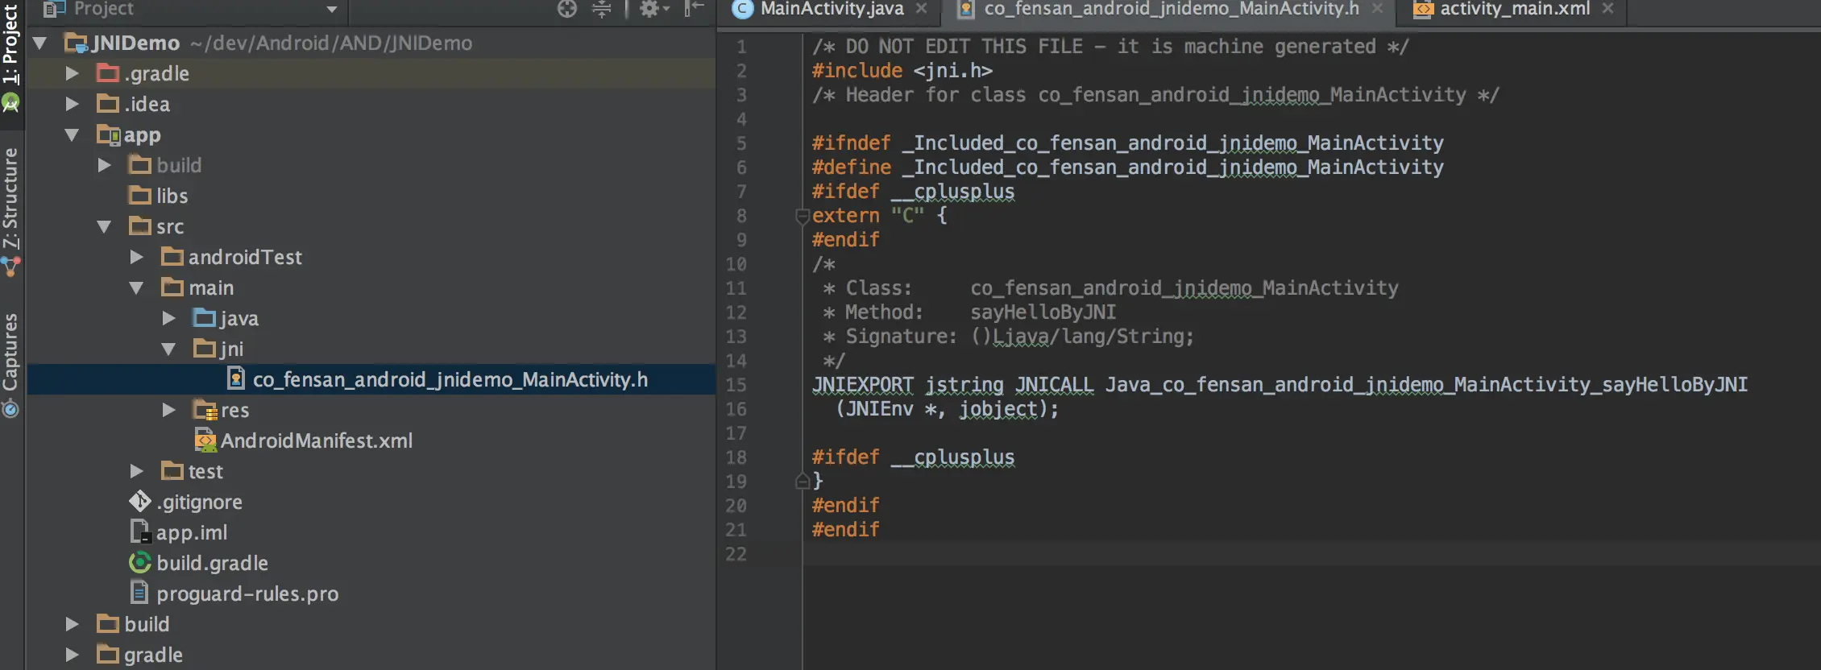Click the jni folder icon
Screen dimensions: 1821x670
tap(205, 349)
